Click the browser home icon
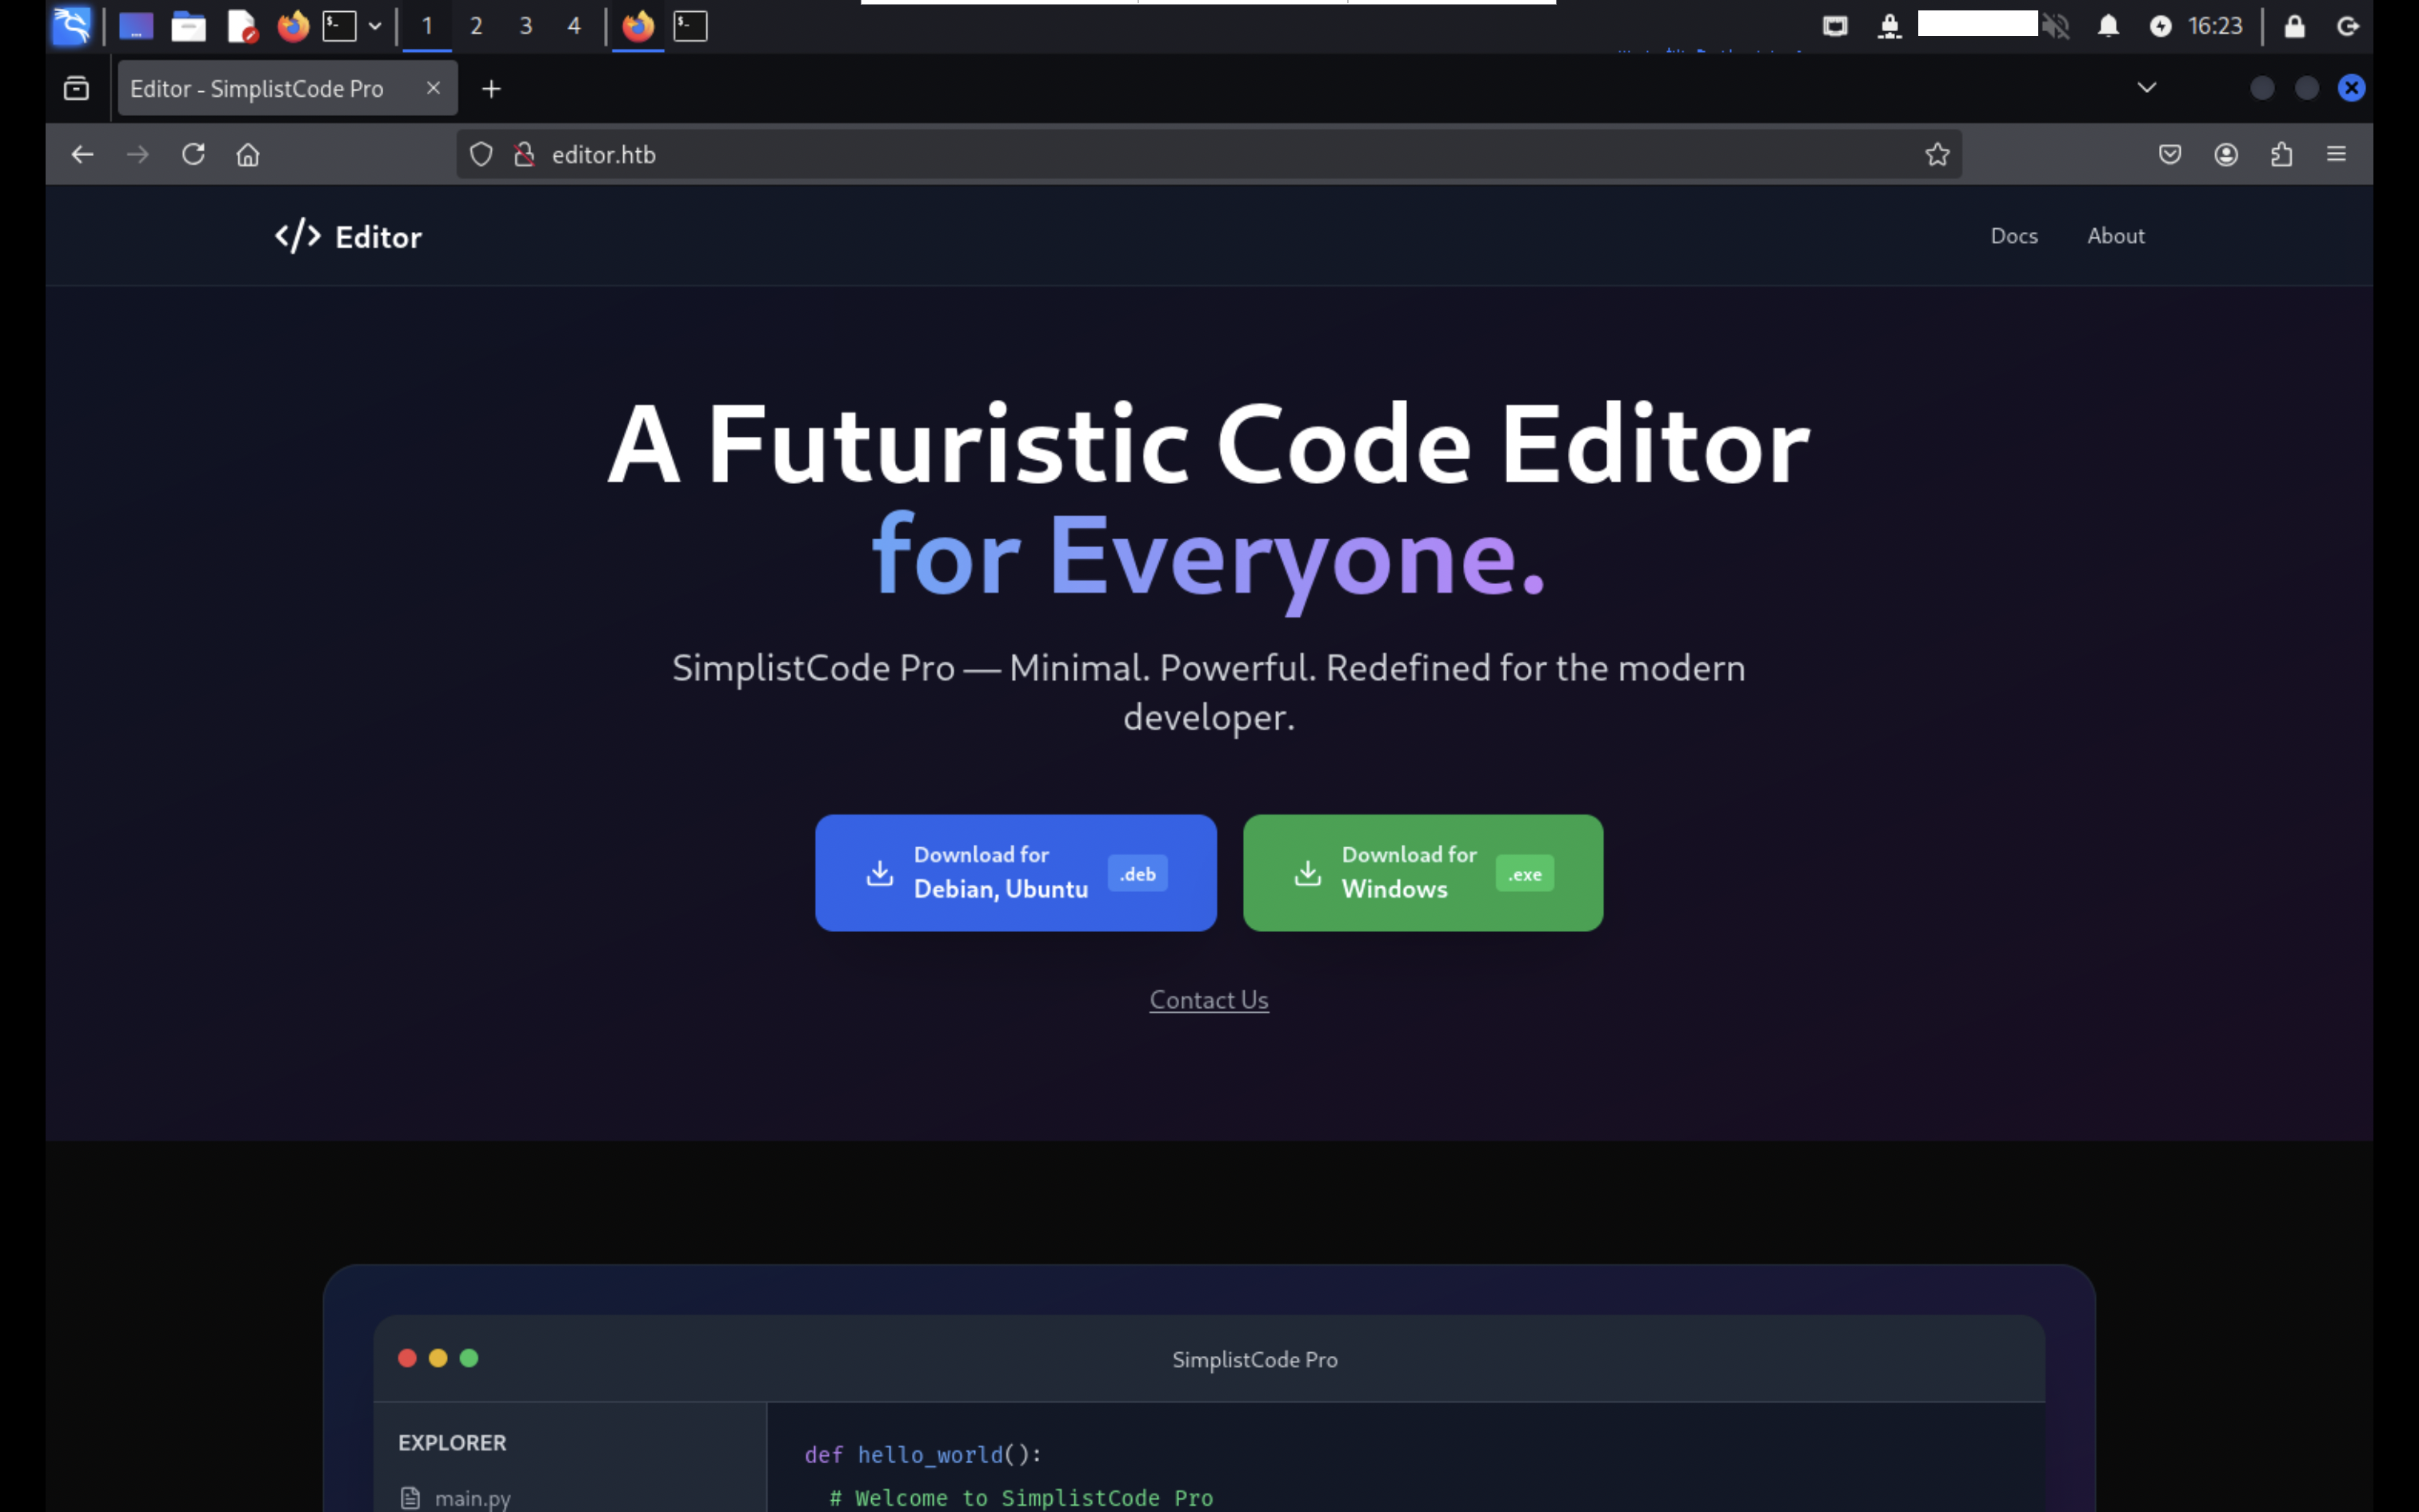 tap(248, 154)
